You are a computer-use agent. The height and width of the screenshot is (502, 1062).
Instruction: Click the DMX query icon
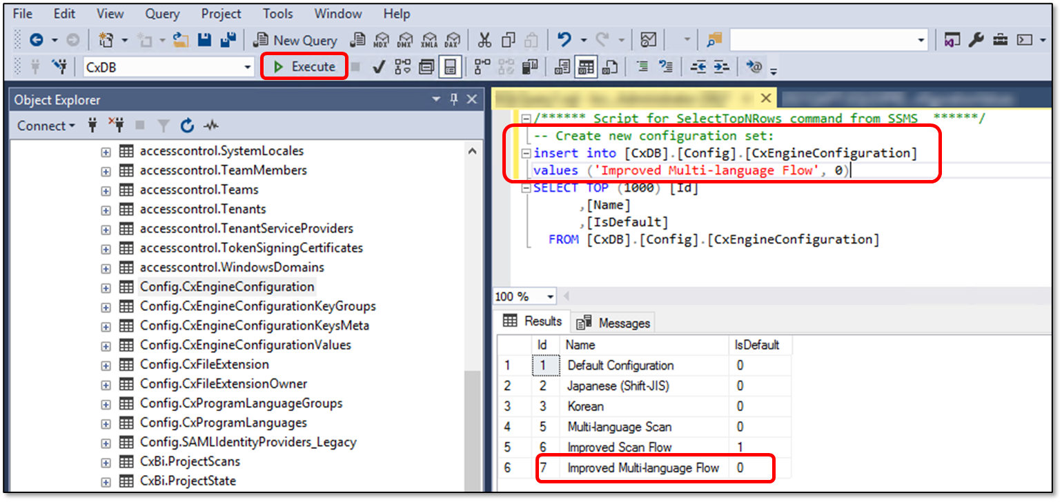coord(406,40)
